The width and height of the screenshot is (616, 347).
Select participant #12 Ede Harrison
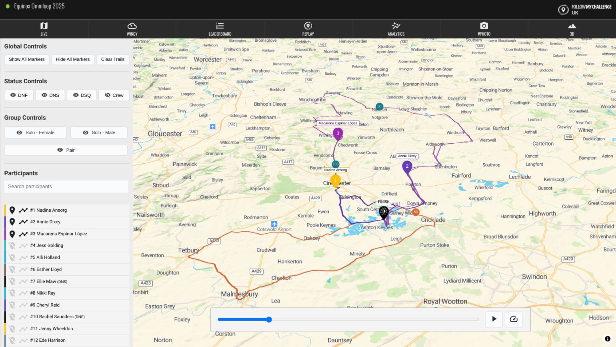pos(48,340)
